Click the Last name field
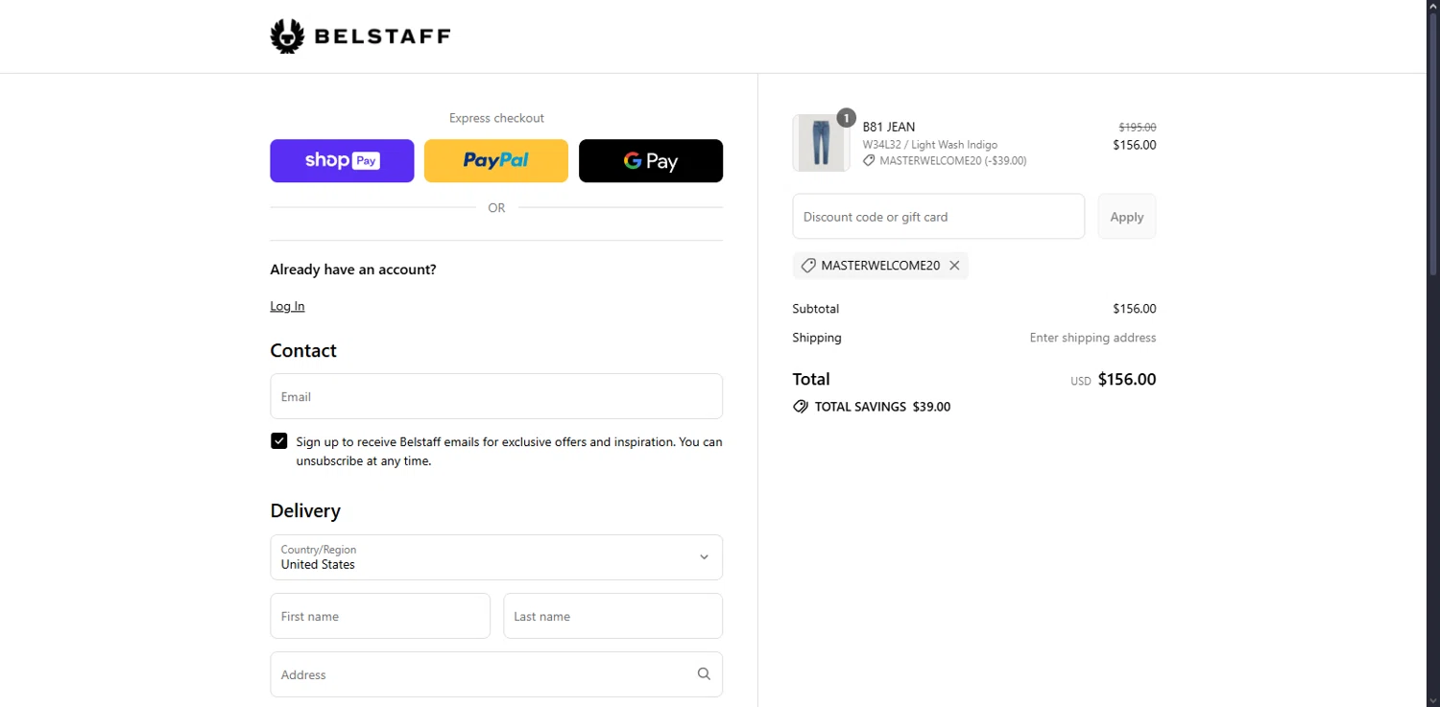 coord(613,616)
